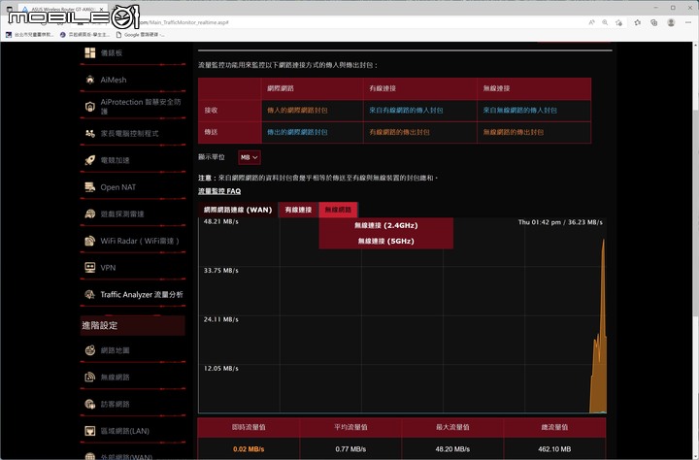Click the 0.02 MB/s current traffic value

click(249, 449)
